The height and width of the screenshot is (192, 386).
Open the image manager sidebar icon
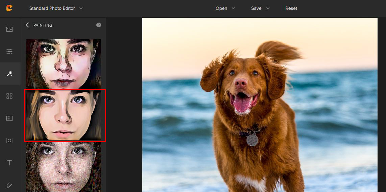pos(9,29)
